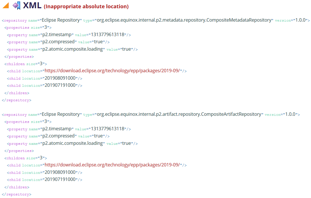Screen dimensions: 311x198
Task: Click the children size tag in the metadata repository
Action: click(x=26, y=64)
